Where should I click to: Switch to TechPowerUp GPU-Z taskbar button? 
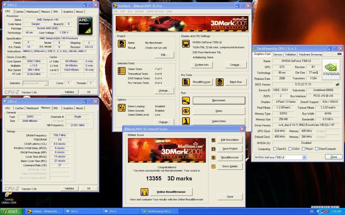click(159, 212)
